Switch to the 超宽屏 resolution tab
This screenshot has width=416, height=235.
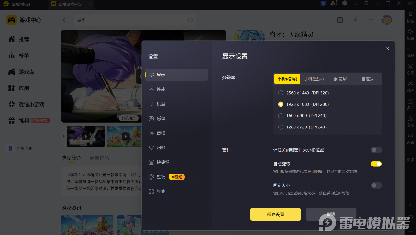click(340, 79)
